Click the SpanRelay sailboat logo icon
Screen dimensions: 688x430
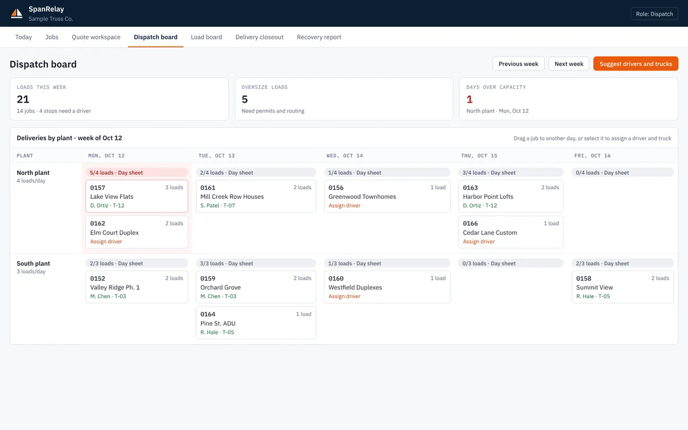[17, 13]
